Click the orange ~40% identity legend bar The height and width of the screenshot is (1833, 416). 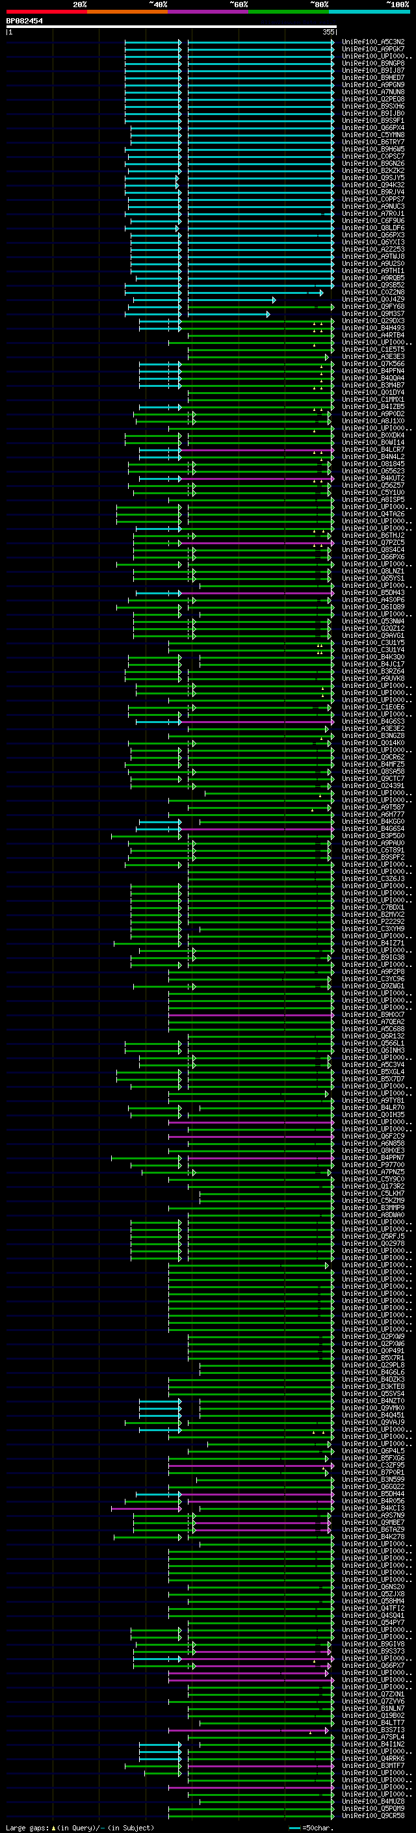(127, 12)
